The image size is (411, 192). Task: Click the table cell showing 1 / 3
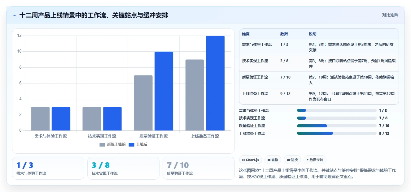click(x=284, y=45)
